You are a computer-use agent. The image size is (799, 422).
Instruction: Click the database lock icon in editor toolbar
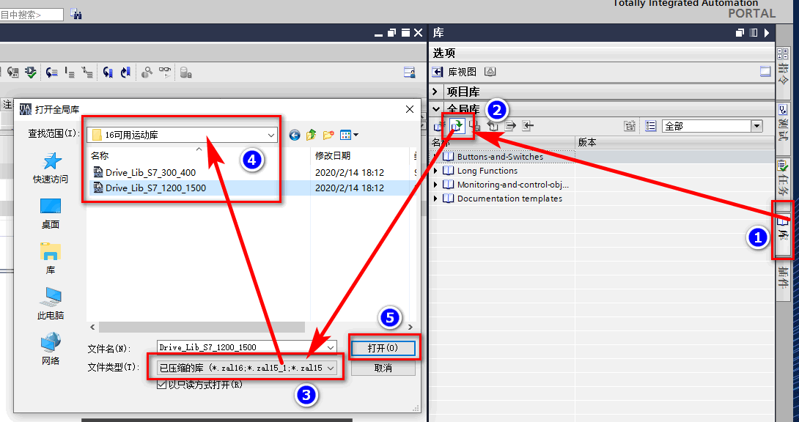click(185, 73)
